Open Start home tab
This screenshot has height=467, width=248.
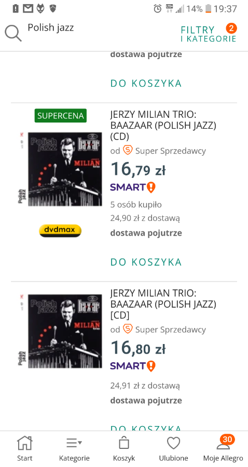24,449
